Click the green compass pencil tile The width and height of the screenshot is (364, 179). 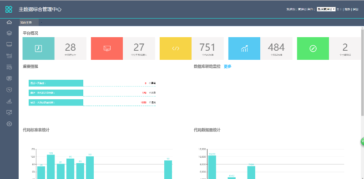tap(313, 48)
